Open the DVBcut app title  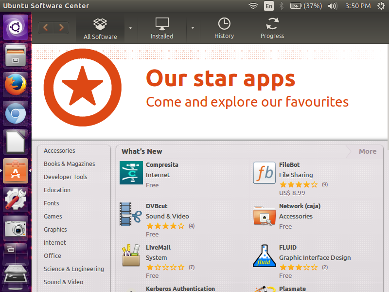click(x=157, y=206)
